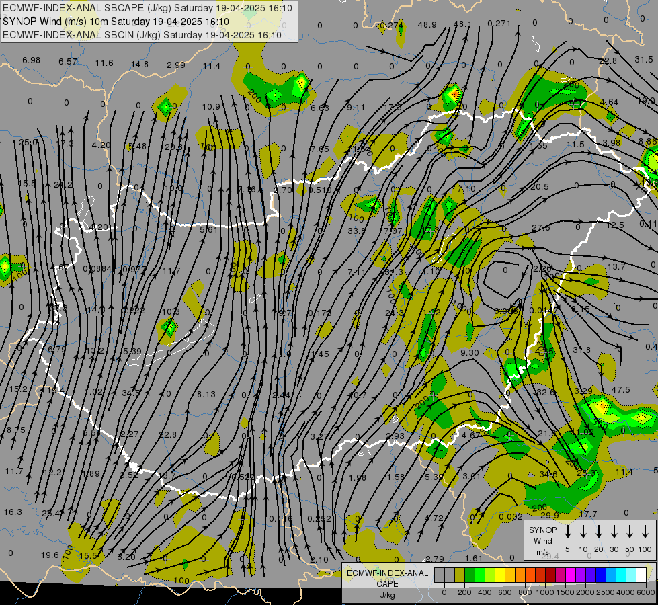Image resolution: width=658 pixels, height=605 pixels.
Task: Click the map value 27.6
Action: (x=540, y=228)
